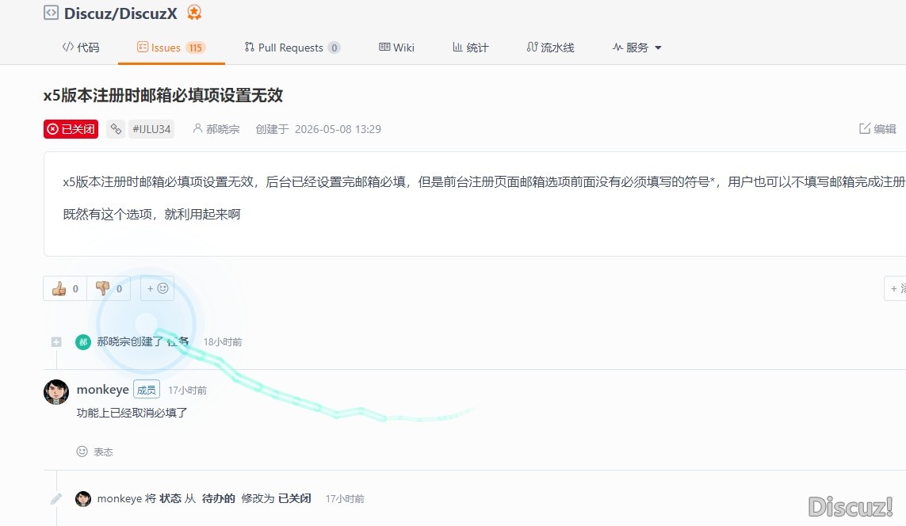Give a thumbs up reaction
906x526 pixels.
pyautogui.click(x=65, y=288)
